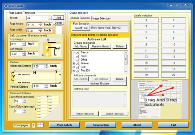The image size is (195, 135).
Task: Click the font description text field
Action: coord(109,29)
